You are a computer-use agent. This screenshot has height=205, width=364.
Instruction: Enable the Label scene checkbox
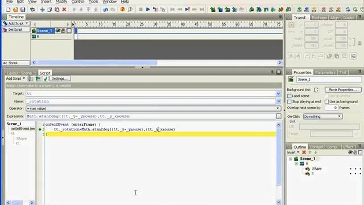click(x=289, y=96)
